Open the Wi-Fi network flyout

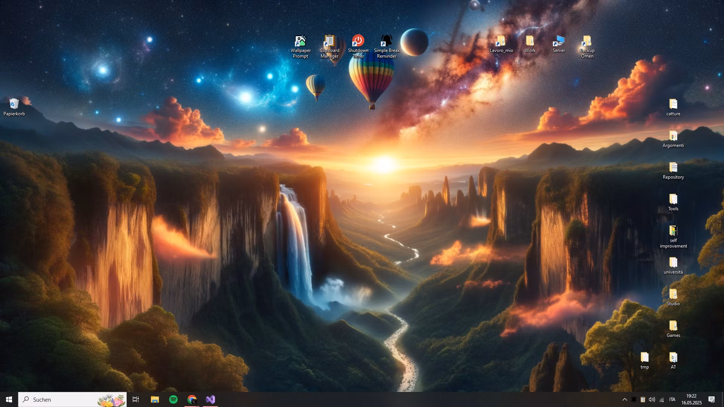click(662, 399)
